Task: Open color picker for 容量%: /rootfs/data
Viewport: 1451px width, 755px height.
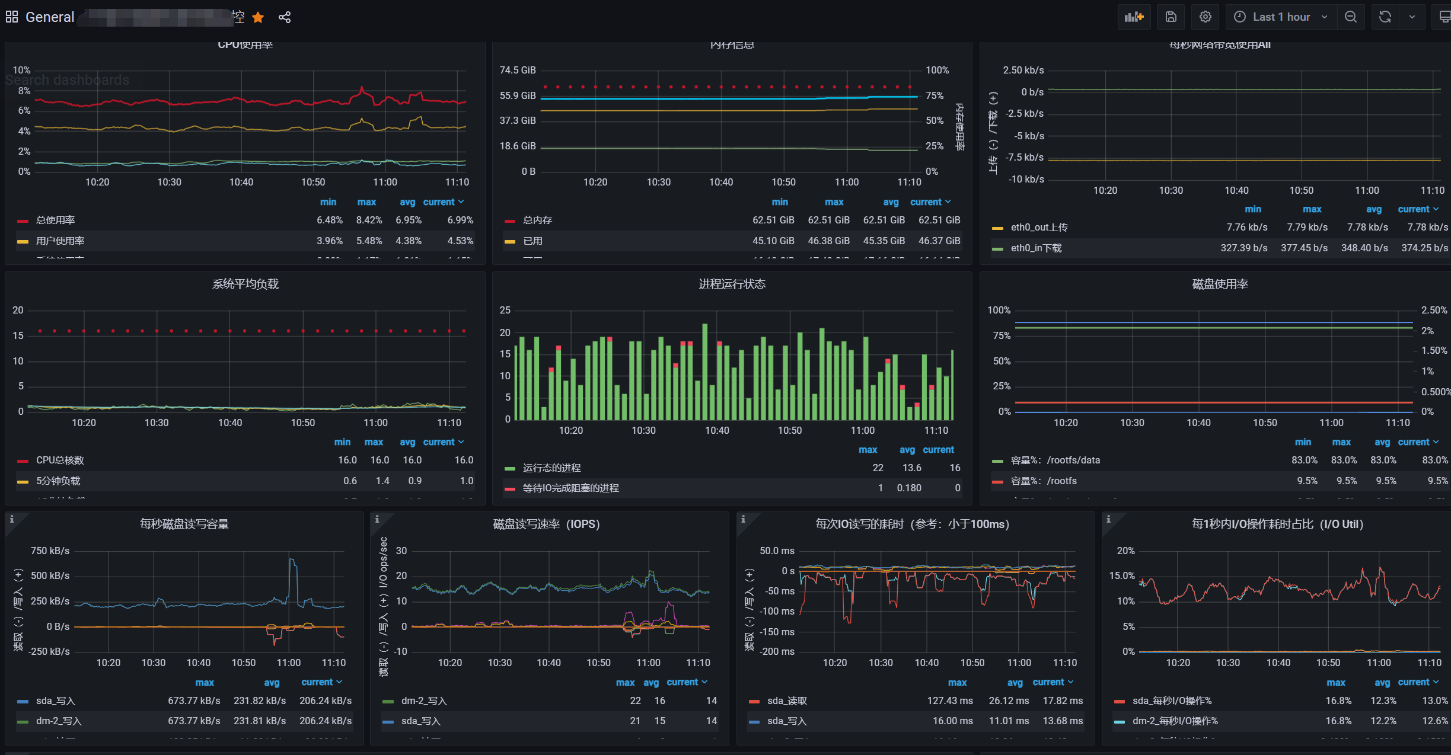Action: tap(997, 460)
